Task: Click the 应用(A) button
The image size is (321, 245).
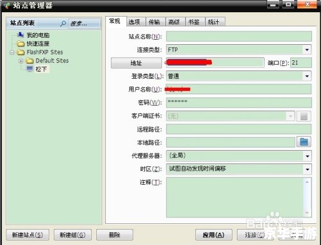Action: coord(214,235)
